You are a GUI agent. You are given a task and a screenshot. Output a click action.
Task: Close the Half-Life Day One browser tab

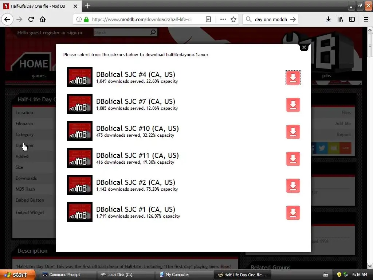[x=75, y=6]
